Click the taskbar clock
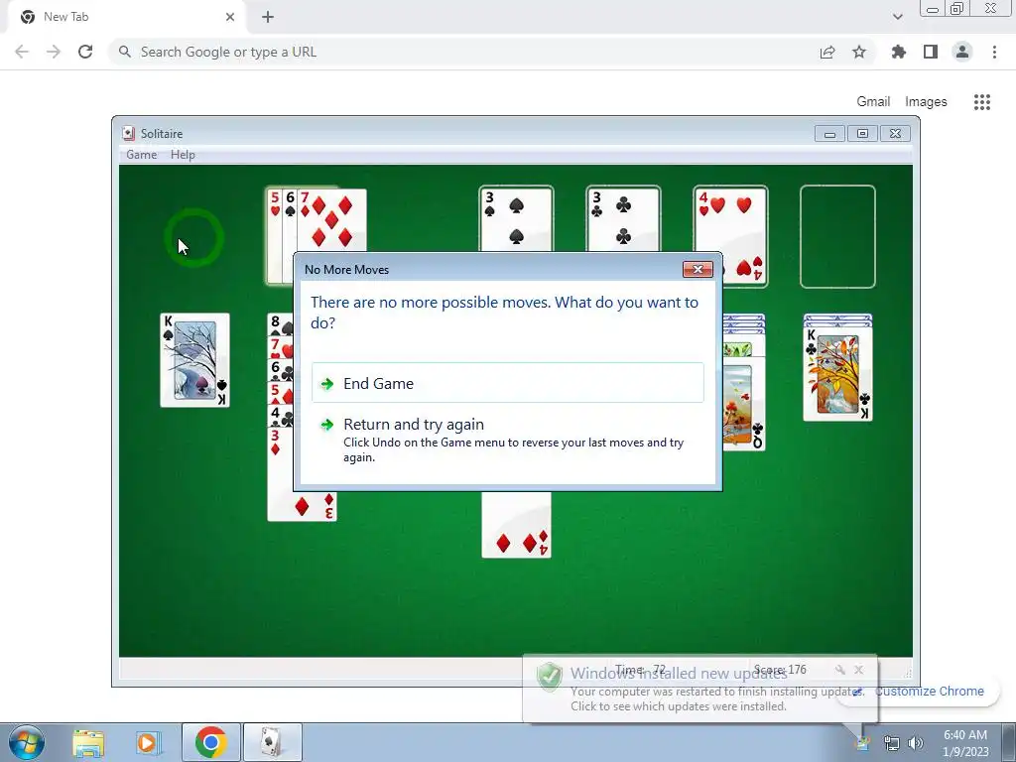This screenshot has width=1016, height=762. (x=965, y=743)
